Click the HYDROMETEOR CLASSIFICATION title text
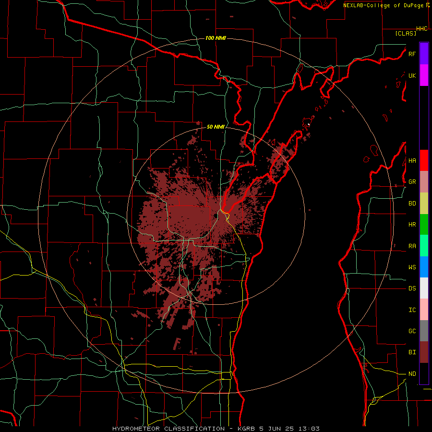Image resolution: width=432 pixels, height=432 pixels. coord(168,429)
